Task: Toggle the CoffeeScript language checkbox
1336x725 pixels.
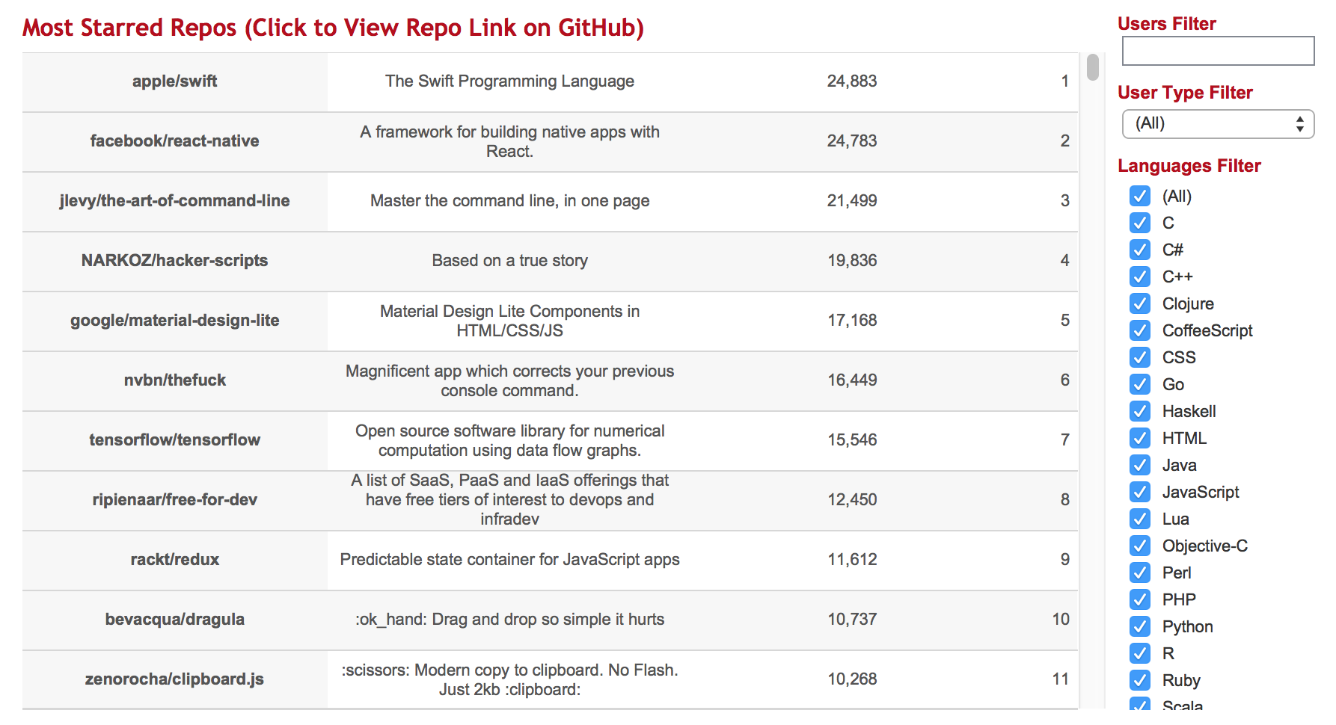Action: [1140, 330]
